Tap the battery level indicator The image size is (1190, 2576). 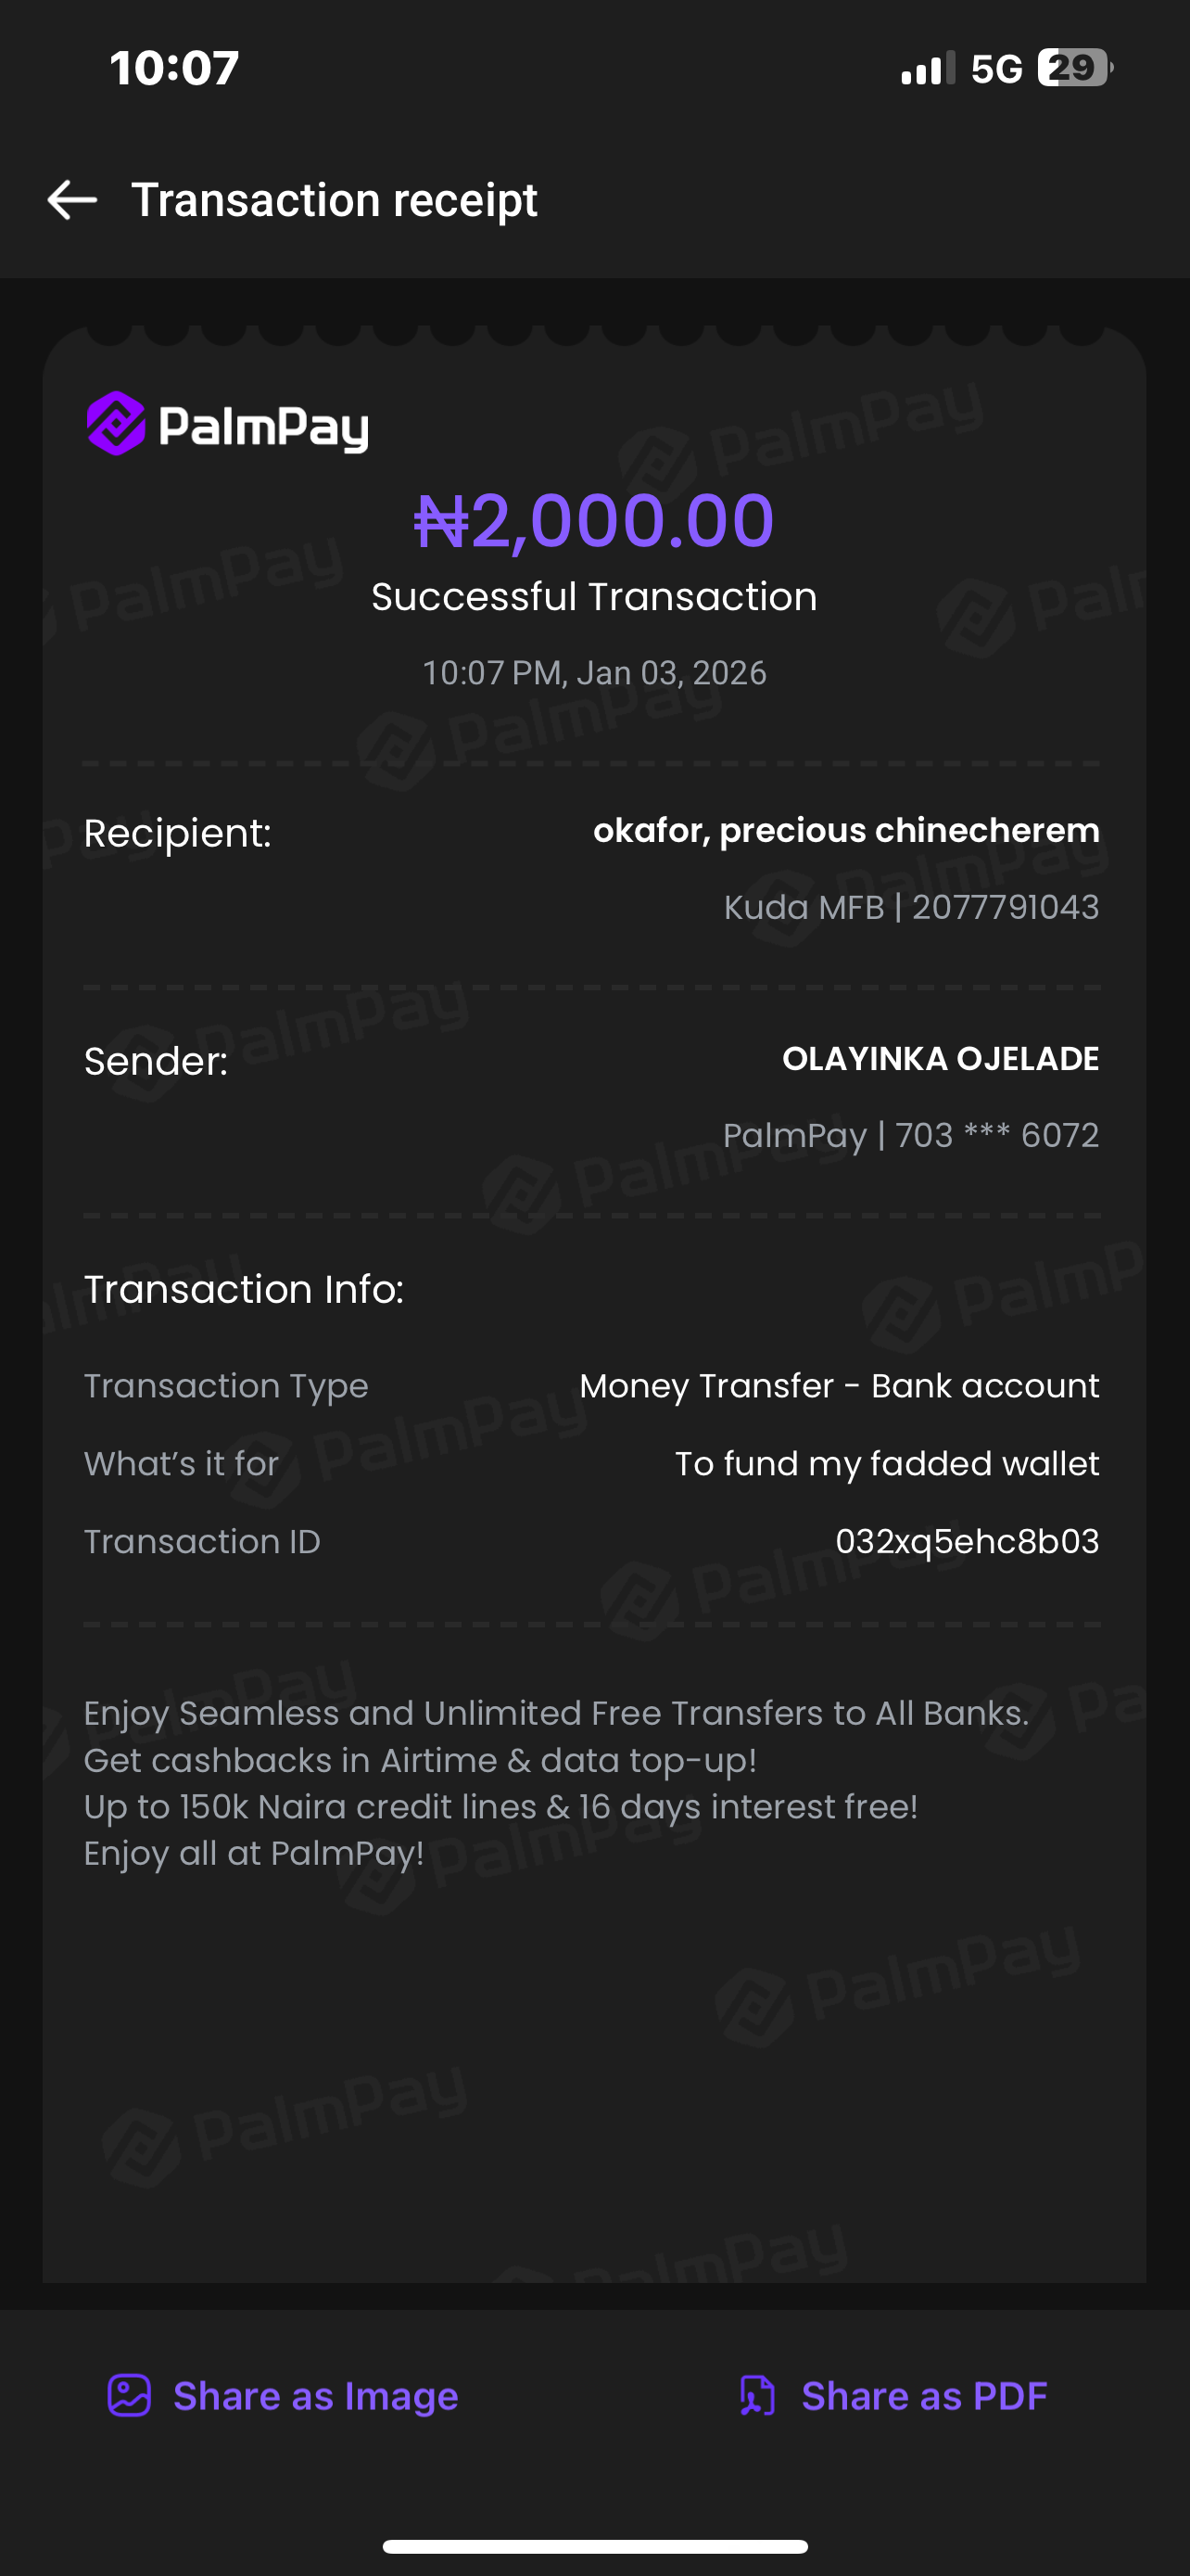coord(1074,68)
